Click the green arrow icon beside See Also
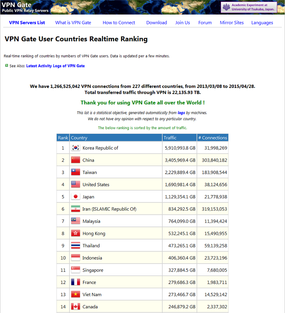285x313 pixels. pos(7,66)
